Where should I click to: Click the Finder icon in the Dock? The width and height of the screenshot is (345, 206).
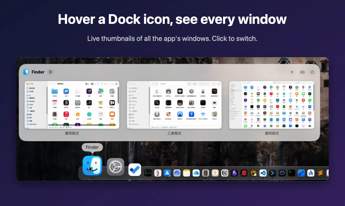[92, 166]
